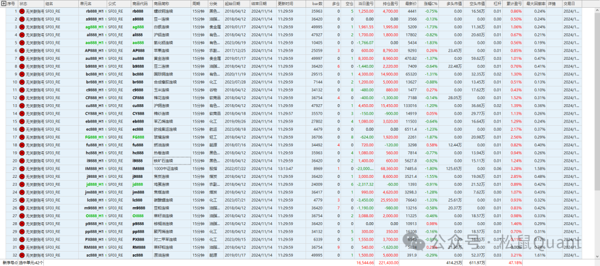Image resolution: width=600 pixels, height=266 pixels.
Task: Sort the table by 商品代码 header
Action: coord(139,3)
